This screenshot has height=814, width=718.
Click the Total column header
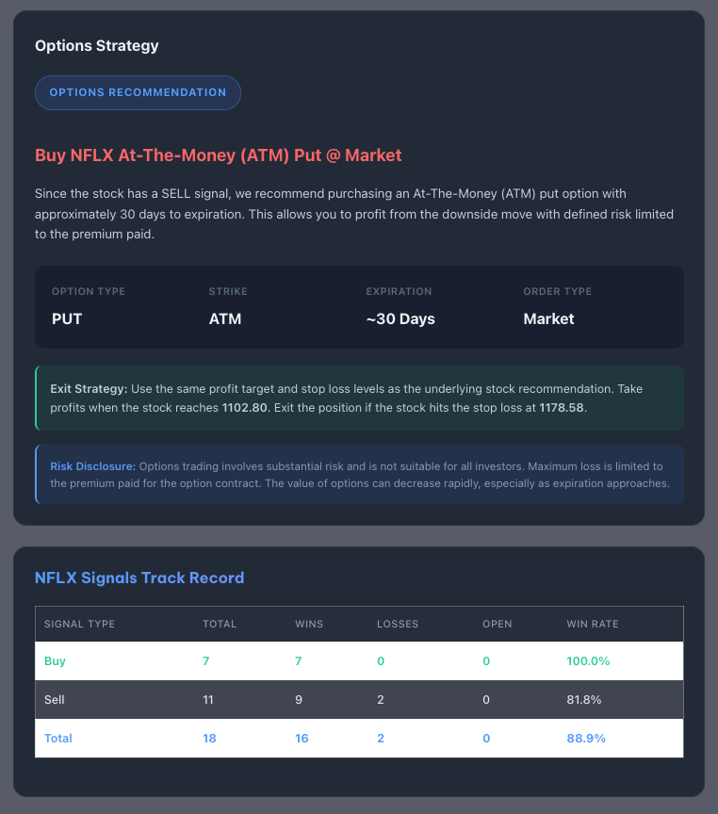220,624
